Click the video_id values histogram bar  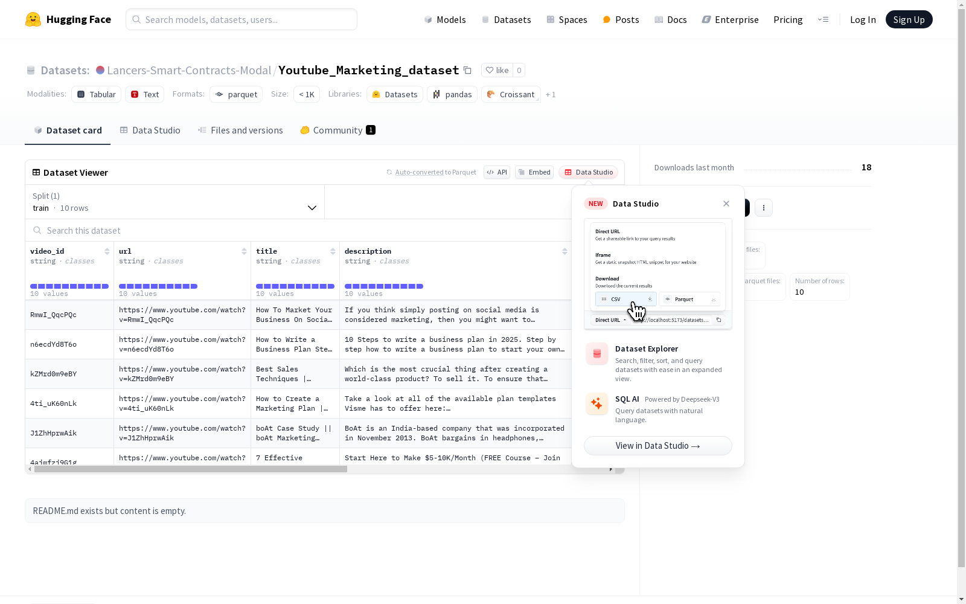point(69,286)
